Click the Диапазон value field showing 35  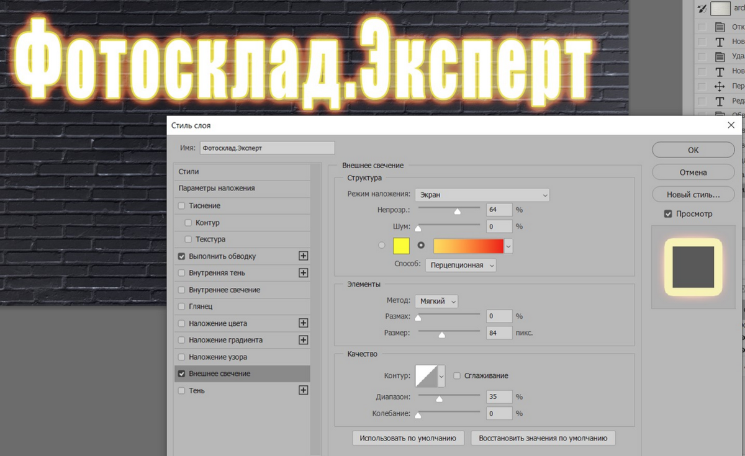click(499, 396)
